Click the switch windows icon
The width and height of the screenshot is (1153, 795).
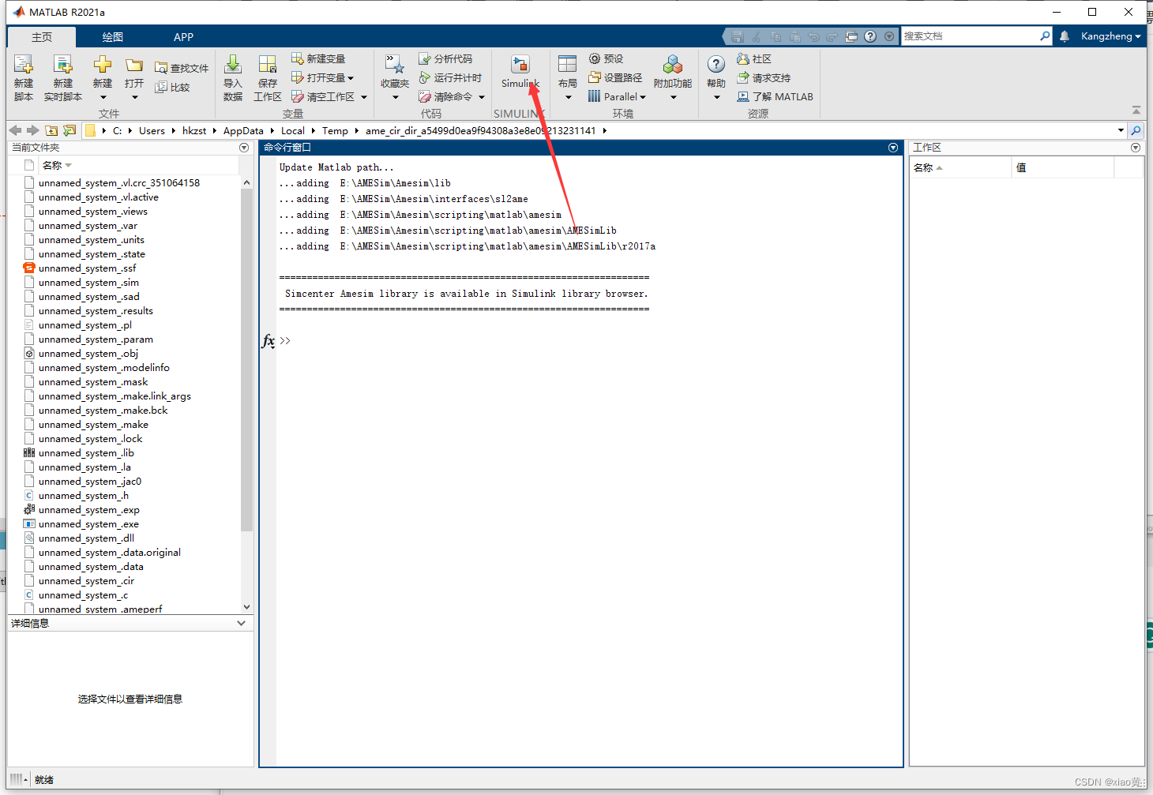click(x=851, y=36)
